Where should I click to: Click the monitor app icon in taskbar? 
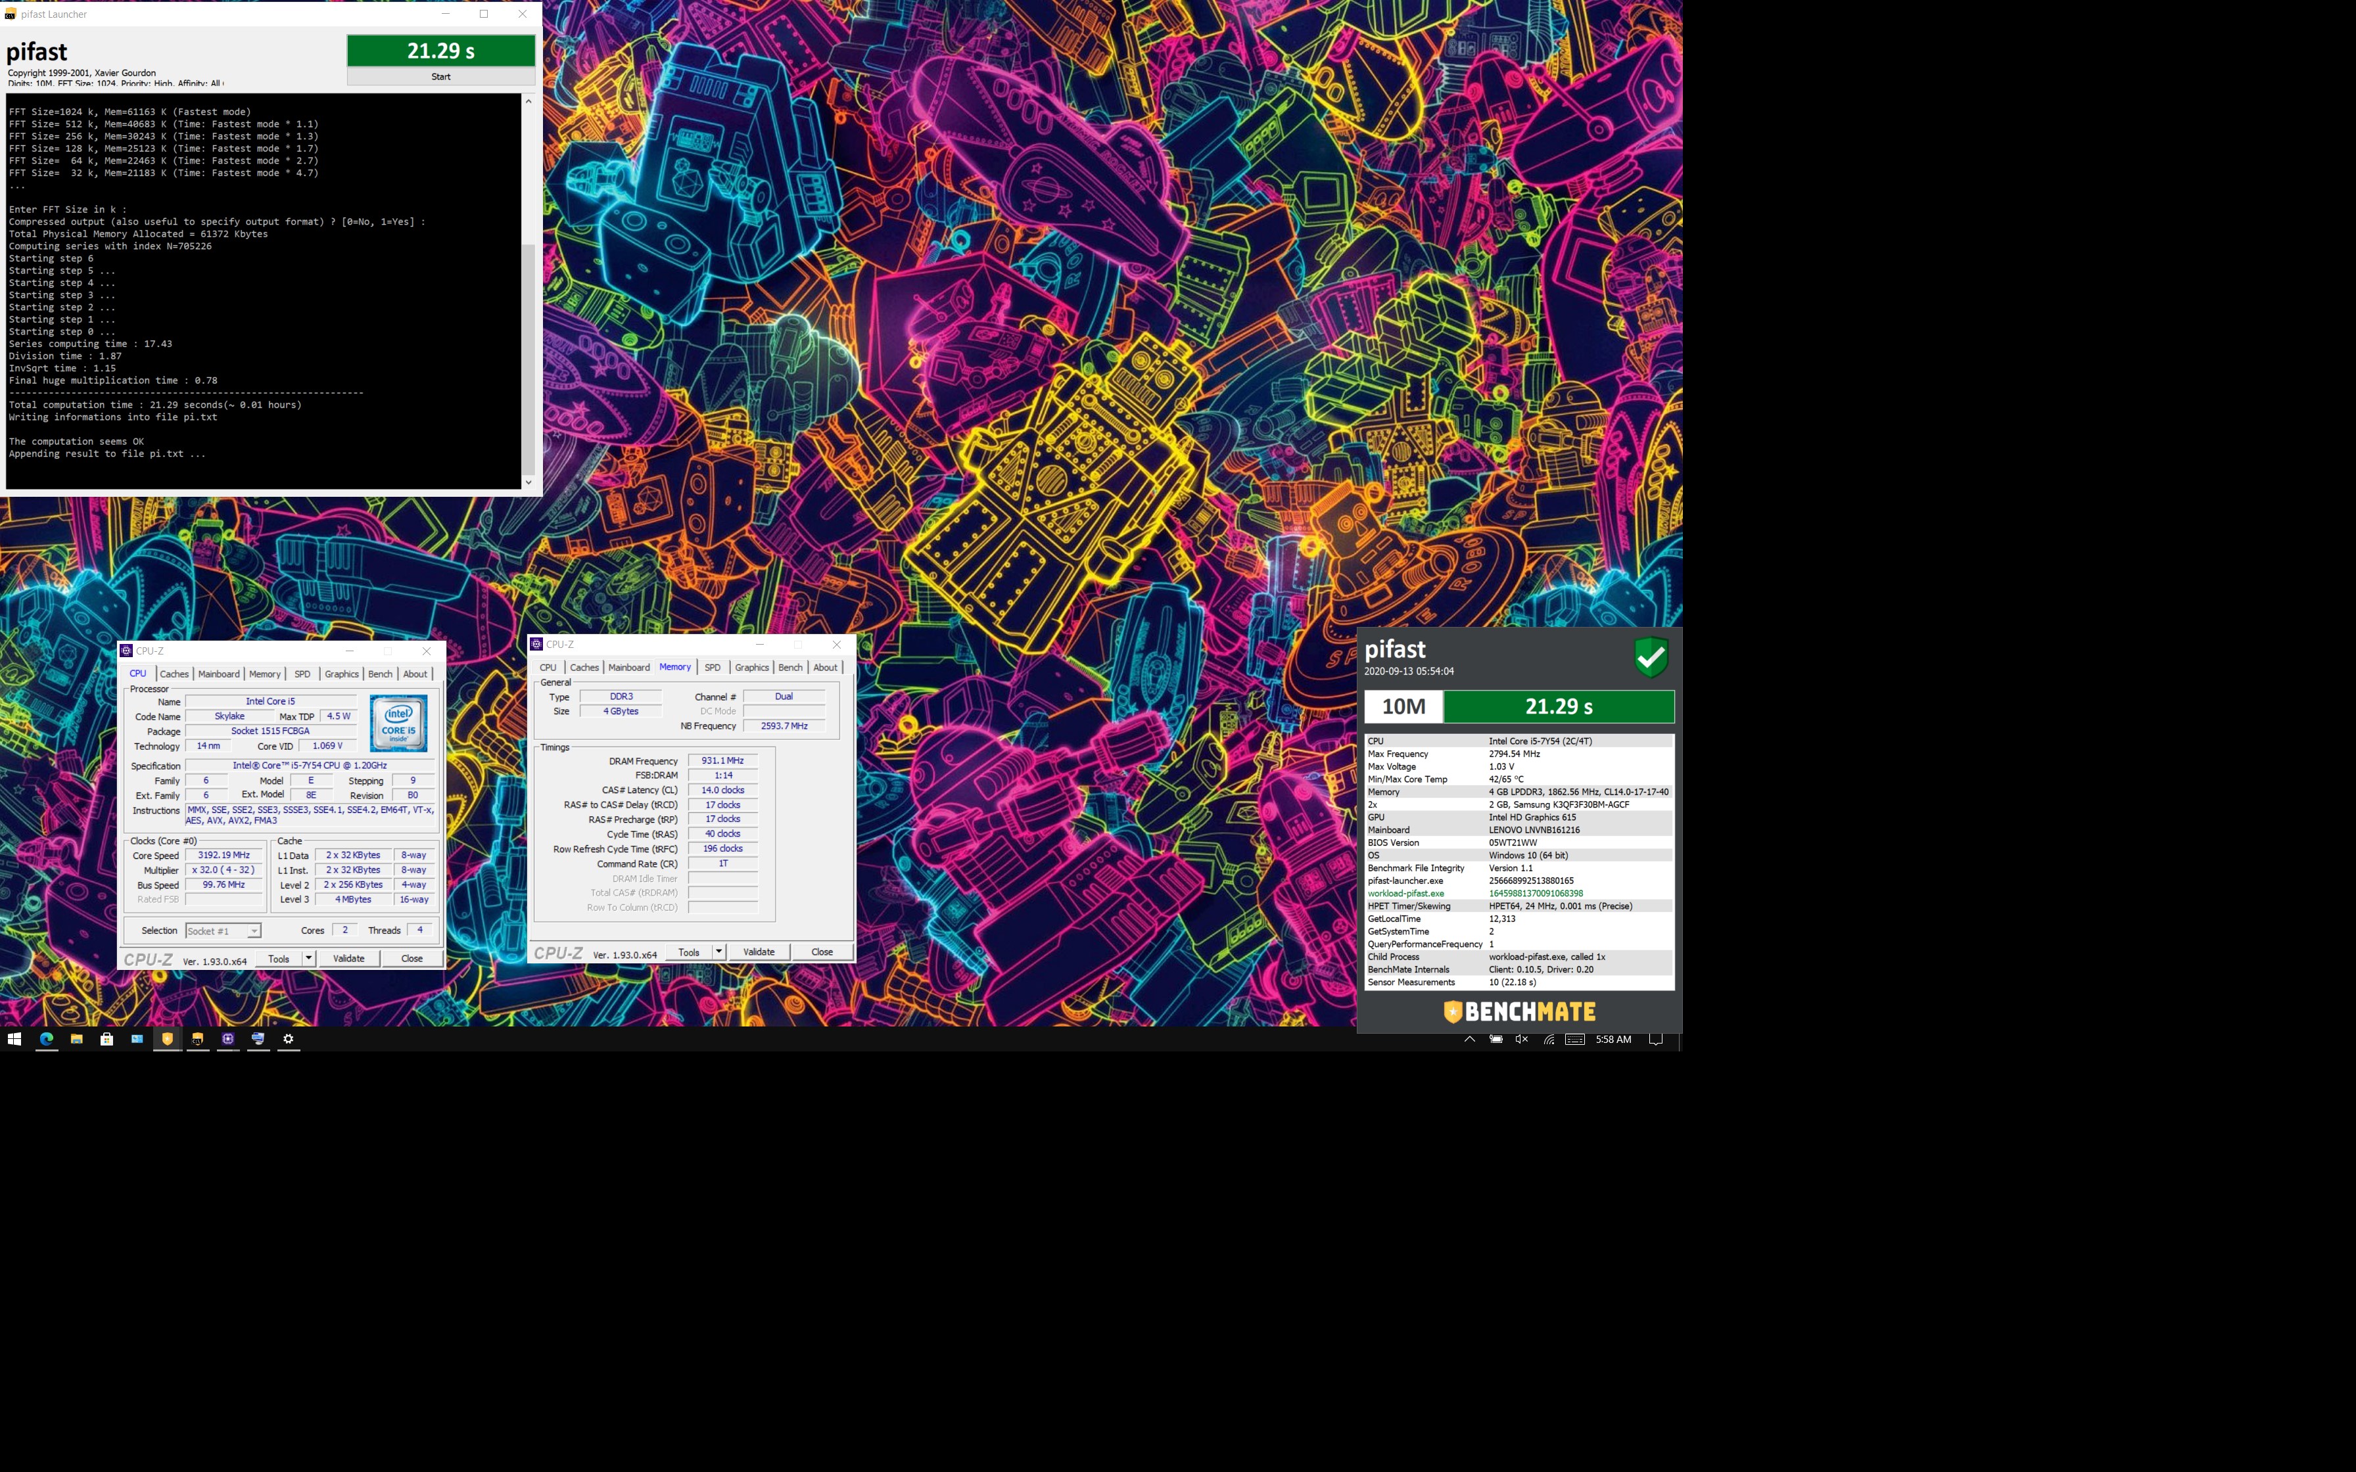[258, 1039]
